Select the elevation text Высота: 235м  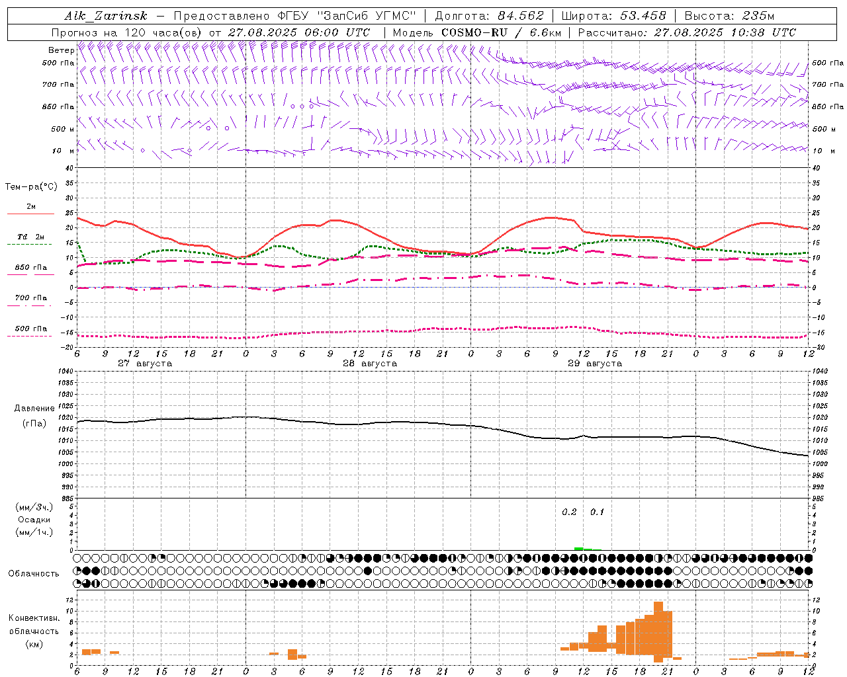730,16
